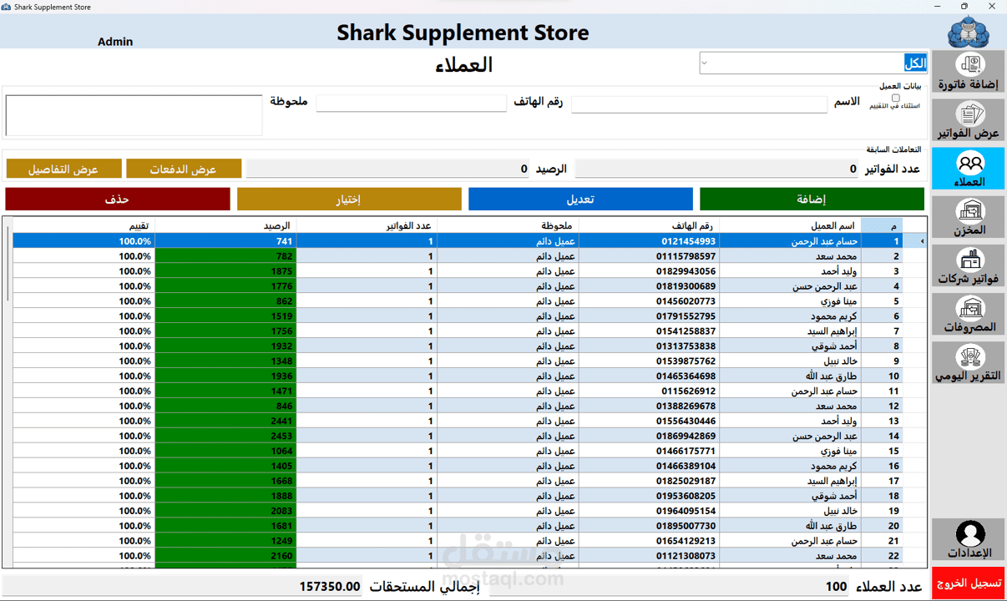Click green balance cell 1888
Viewport: 1007px width, 601px height.
225,497
